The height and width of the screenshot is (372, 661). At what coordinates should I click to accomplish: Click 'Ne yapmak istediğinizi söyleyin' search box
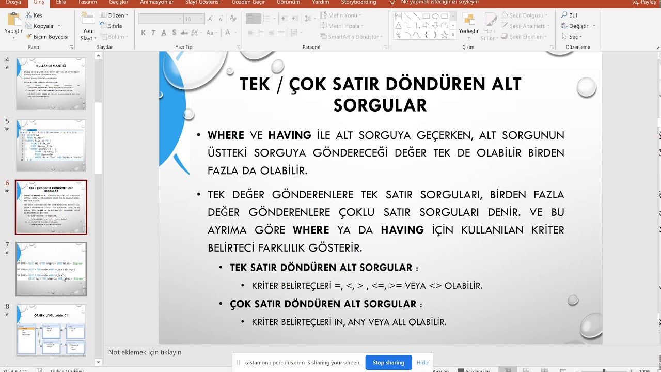[x=439, y=3]
